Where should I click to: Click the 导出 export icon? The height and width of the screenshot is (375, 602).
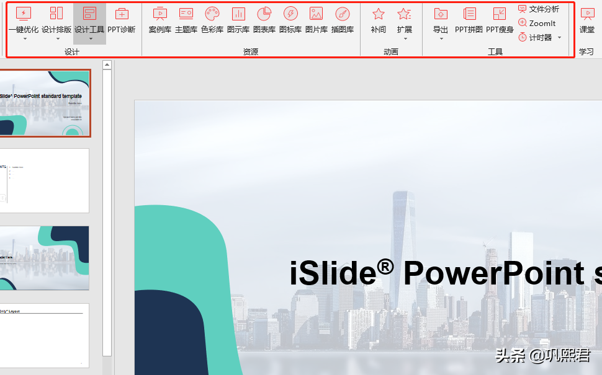click(x=441, y=14)
